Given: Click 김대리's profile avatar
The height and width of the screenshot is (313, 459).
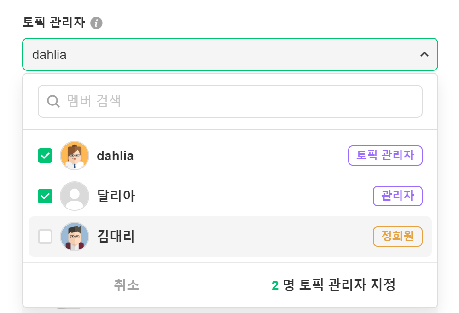Looking at the screenshot, I should (74, 237).
